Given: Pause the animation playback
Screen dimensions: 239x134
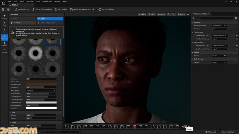Looking at the screenshot, I should coord(186,127).
